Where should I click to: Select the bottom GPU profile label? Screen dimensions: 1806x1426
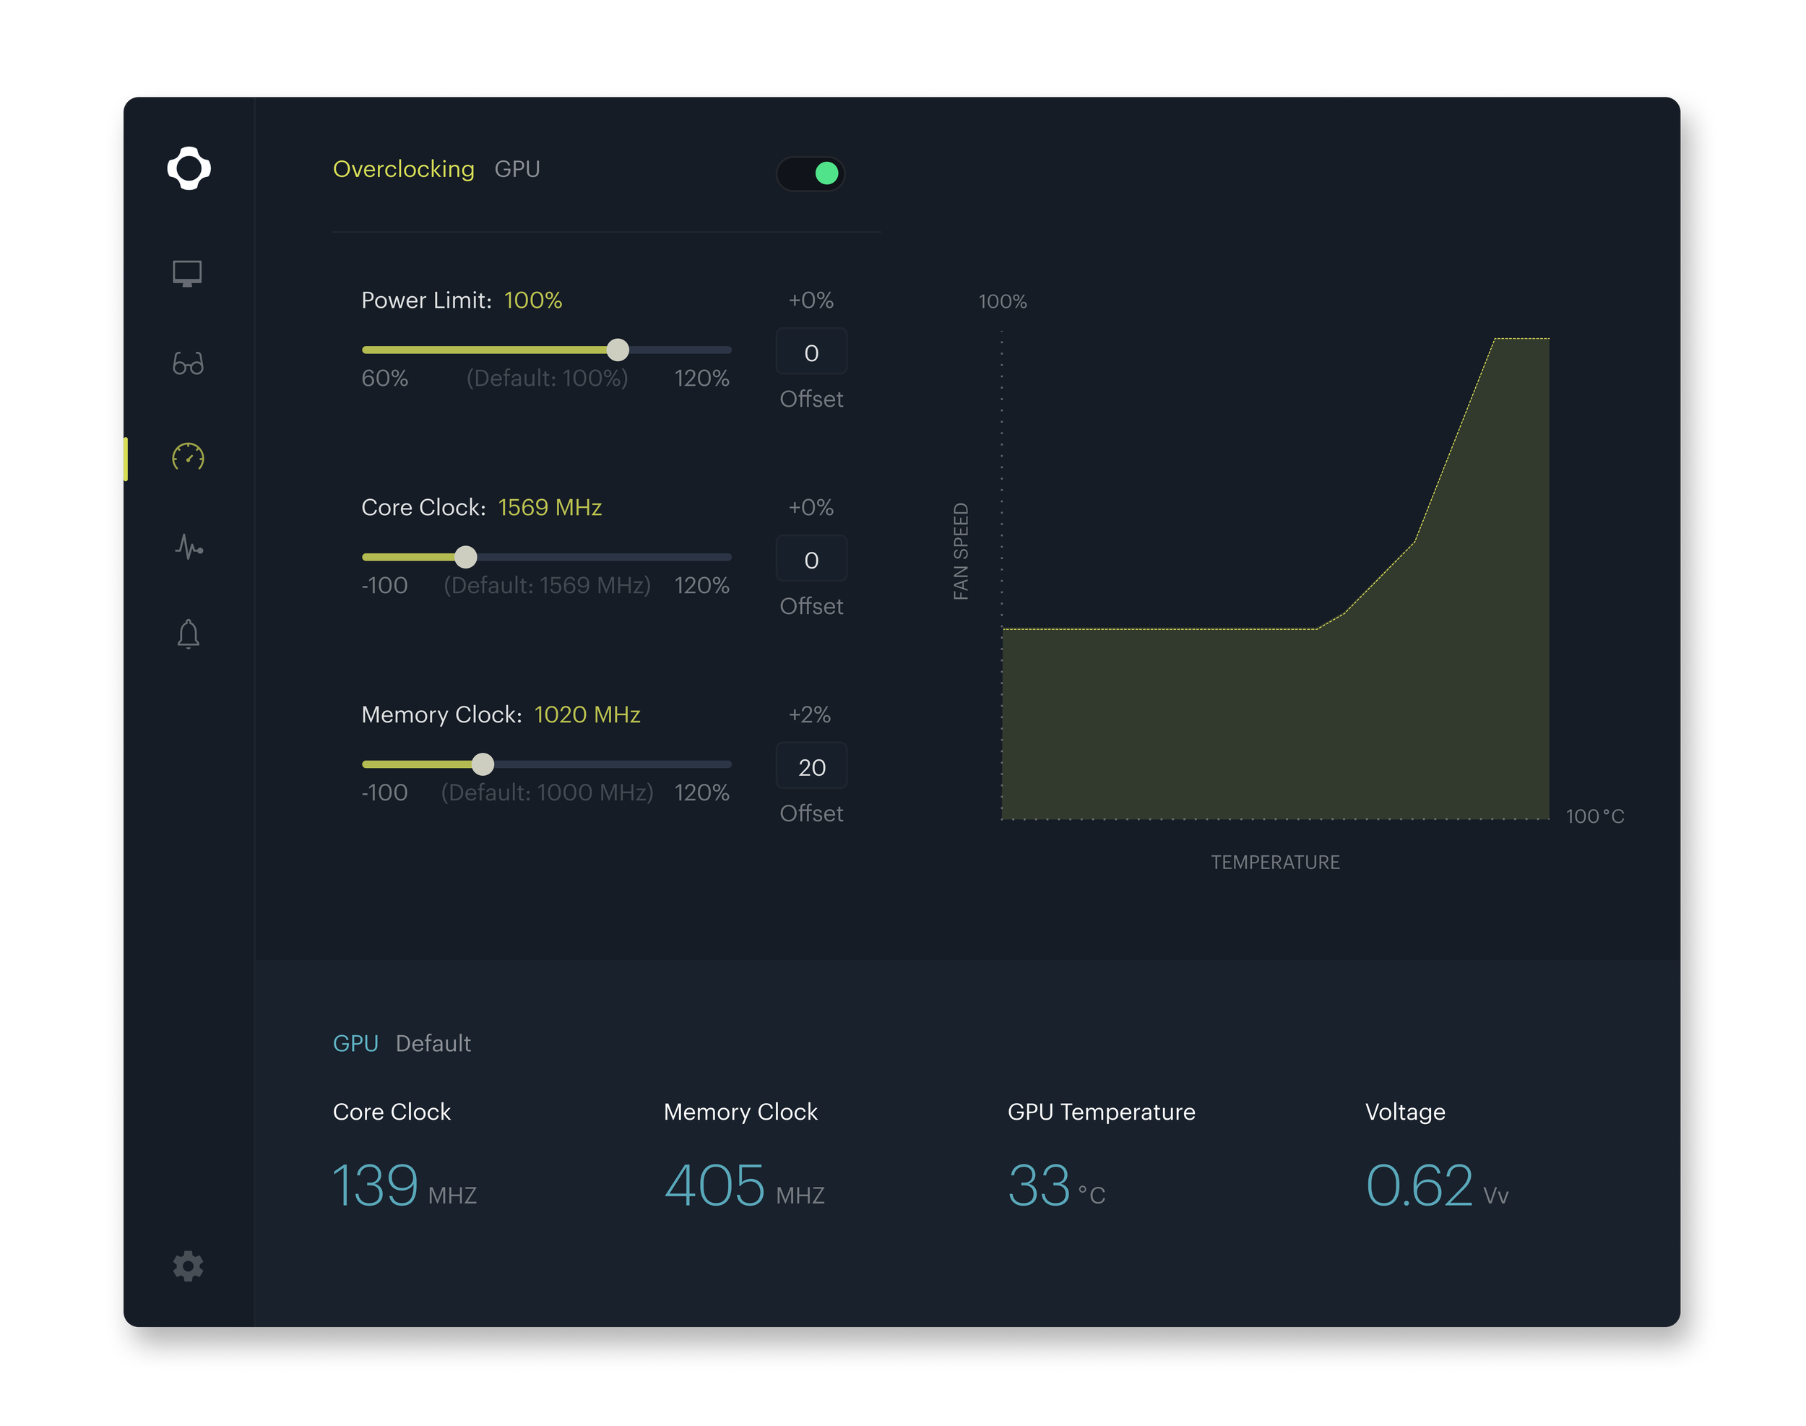pyautogui.click(x=355, y=1044)
